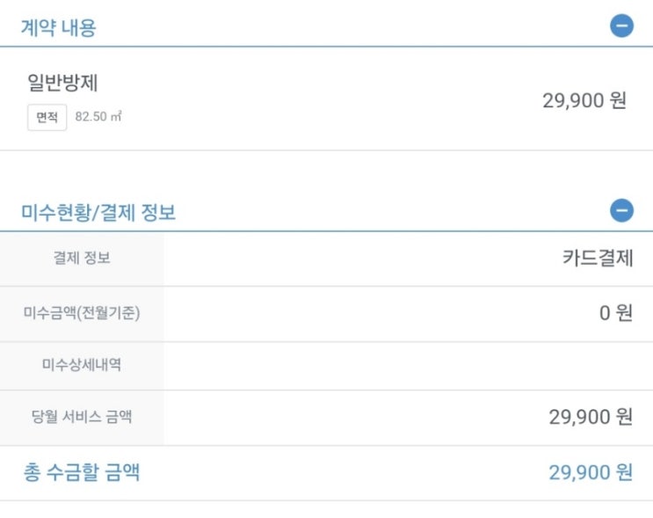Click the blue total 29,900 원 amount
653x518 pixels.
coord(591,473)
